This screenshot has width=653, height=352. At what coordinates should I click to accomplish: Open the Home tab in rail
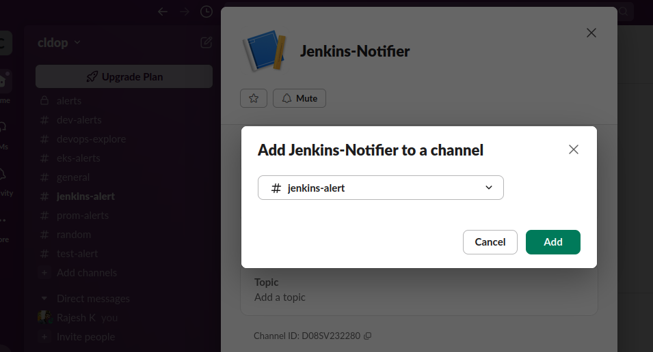coord(5,87)
